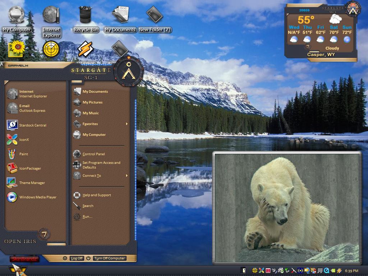Open the Recycle Bin desktop icon

pos(85,19)
